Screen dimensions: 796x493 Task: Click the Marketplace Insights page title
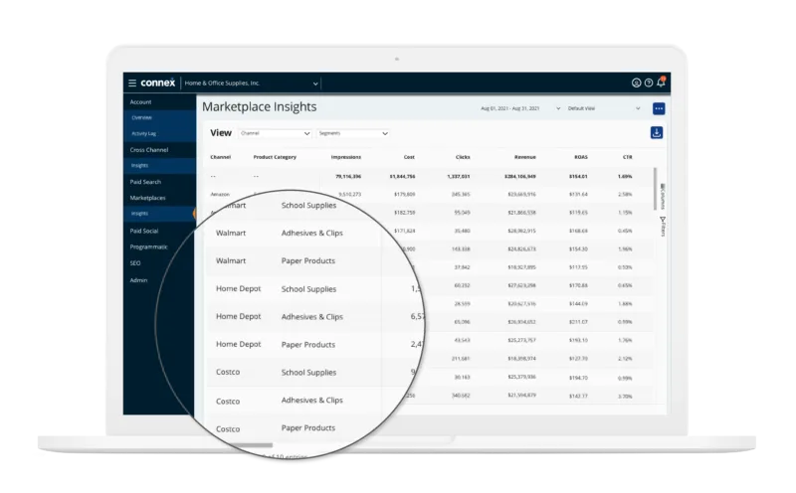[x=259, y=107]
